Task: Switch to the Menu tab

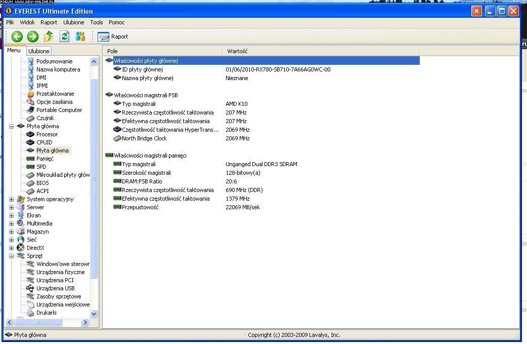Action: (x=14, y=50)
